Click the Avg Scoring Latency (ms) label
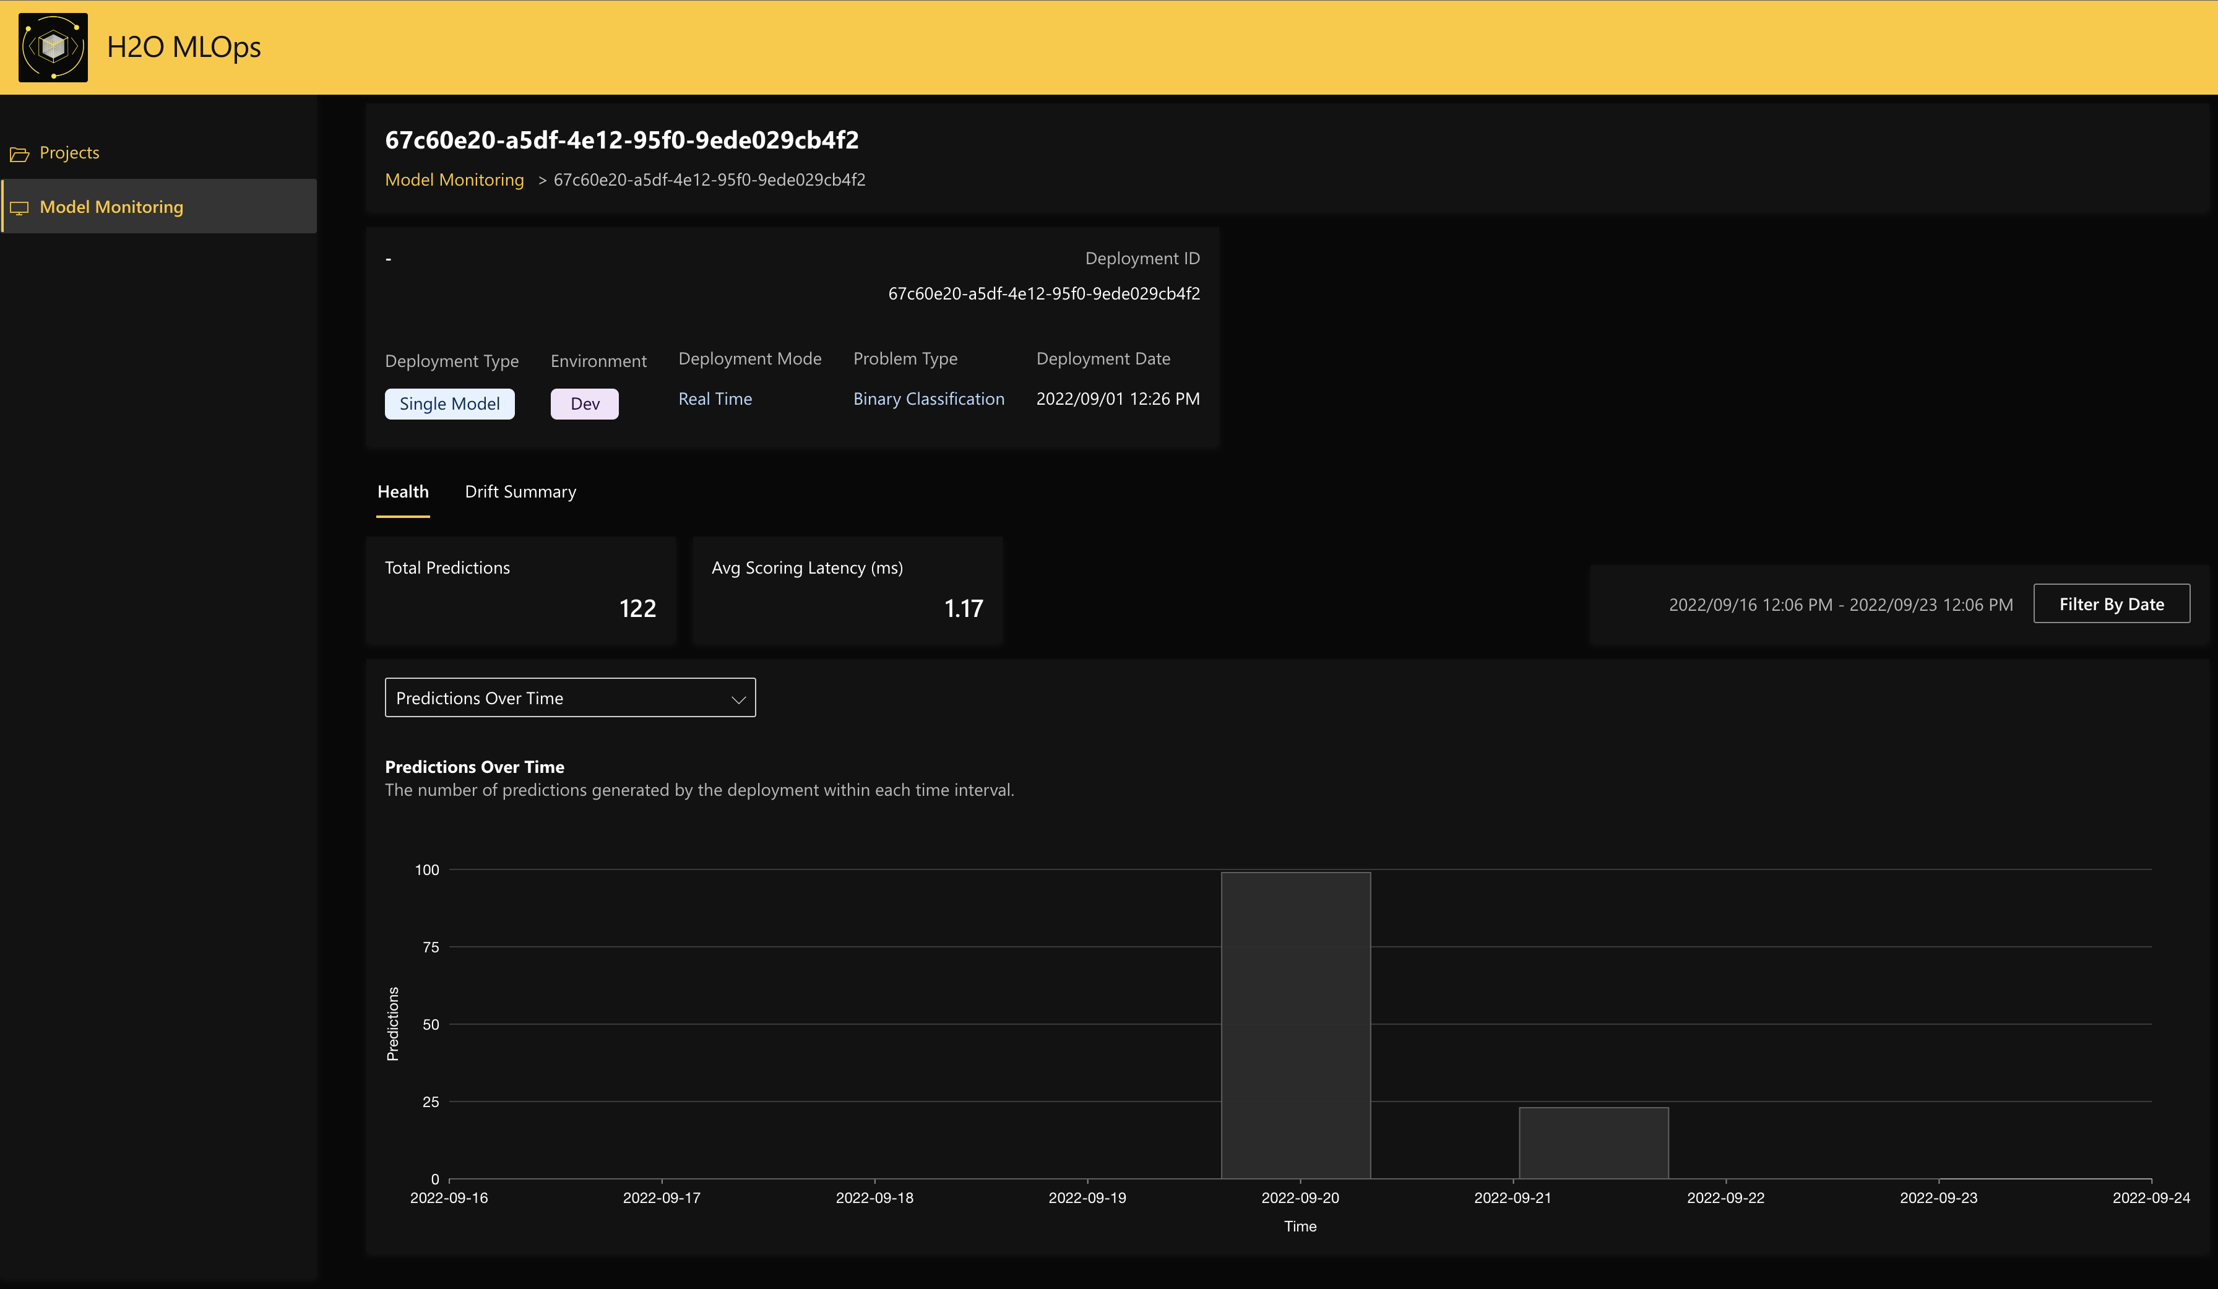2218x1289 pixels. [807, 567]
